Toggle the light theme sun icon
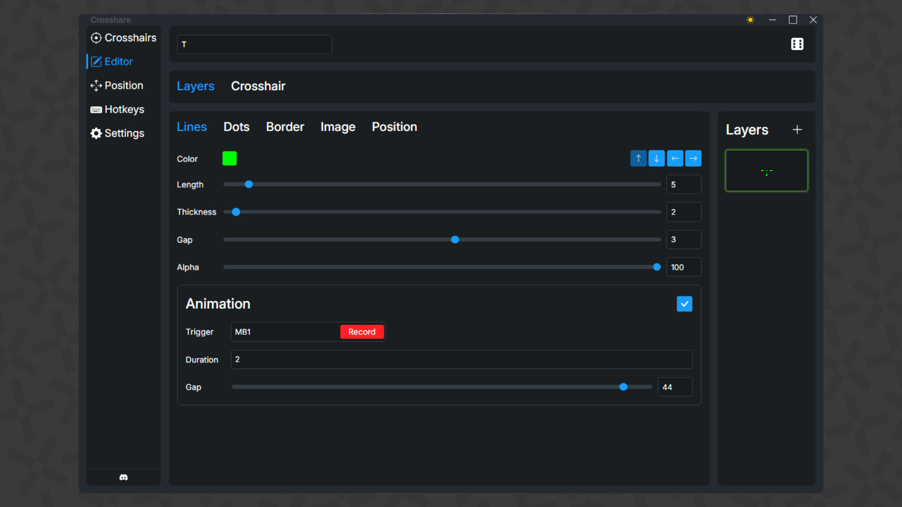 pyautogui.click(x=750, y=20)
